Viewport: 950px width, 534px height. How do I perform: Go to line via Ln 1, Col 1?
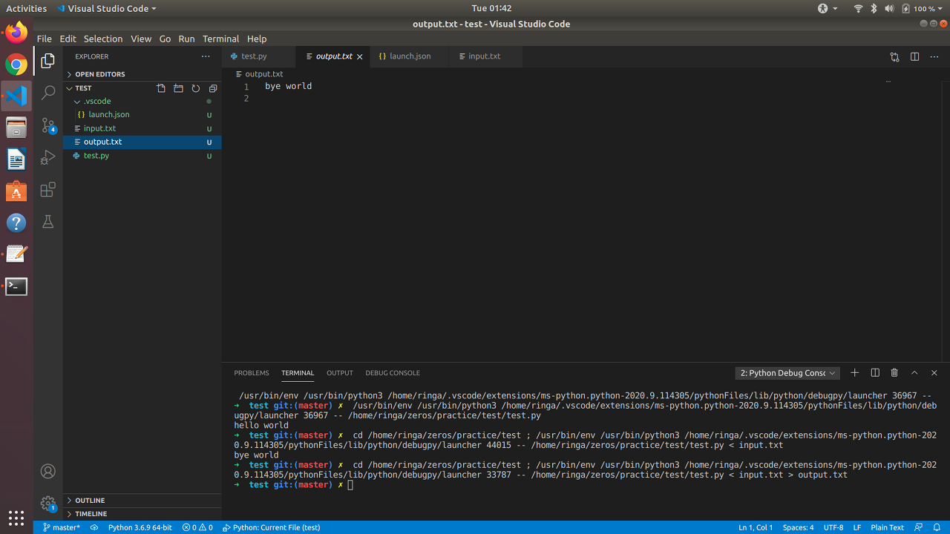point(756,527)
